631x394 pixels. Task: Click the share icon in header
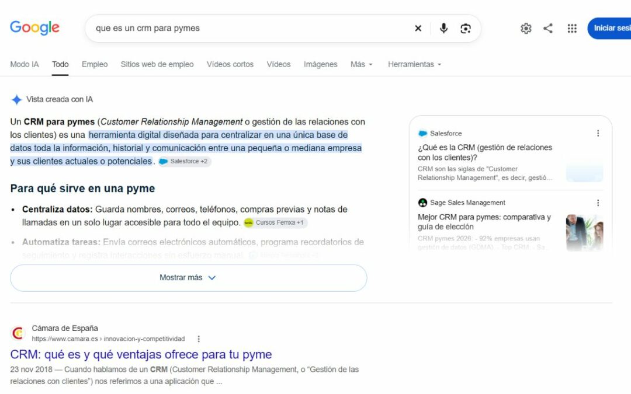point(548,28)
